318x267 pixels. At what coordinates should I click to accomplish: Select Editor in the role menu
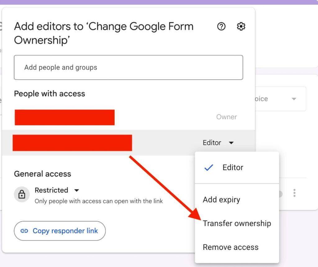(x=233, y=167)
